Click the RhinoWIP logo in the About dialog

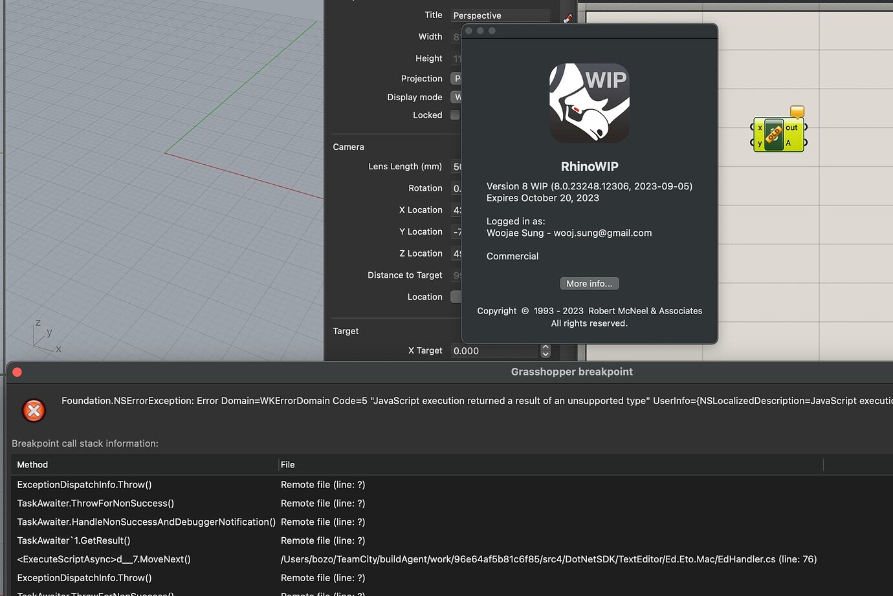(590, 102)
